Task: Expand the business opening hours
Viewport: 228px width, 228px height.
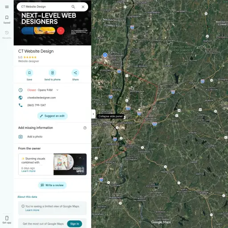Action: point(57,90)
